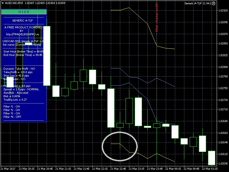
Task: Click 'Spread = 1.9 pips - NORMAL' text
Action: tap(21, 89)
